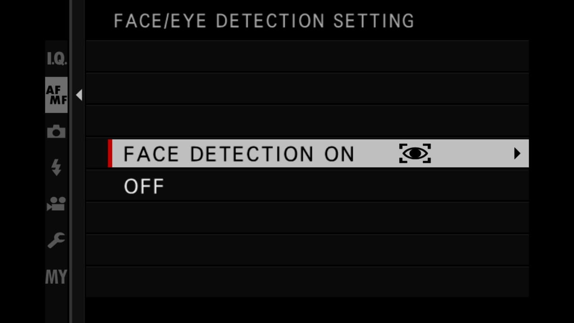Expand eye detection options via right arrow
Viewport: 574px width, 323px height.
click(x=518, y=154)
